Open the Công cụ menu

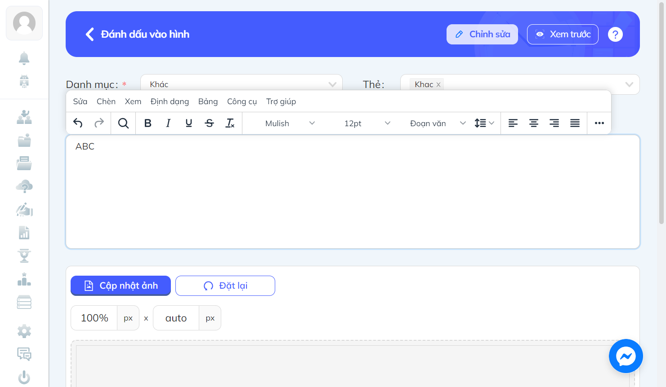point(242,101)
